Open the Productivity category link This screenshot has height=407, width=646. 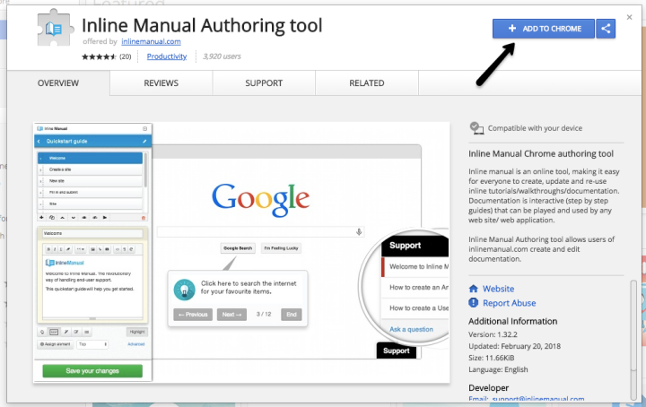point(167,56)
